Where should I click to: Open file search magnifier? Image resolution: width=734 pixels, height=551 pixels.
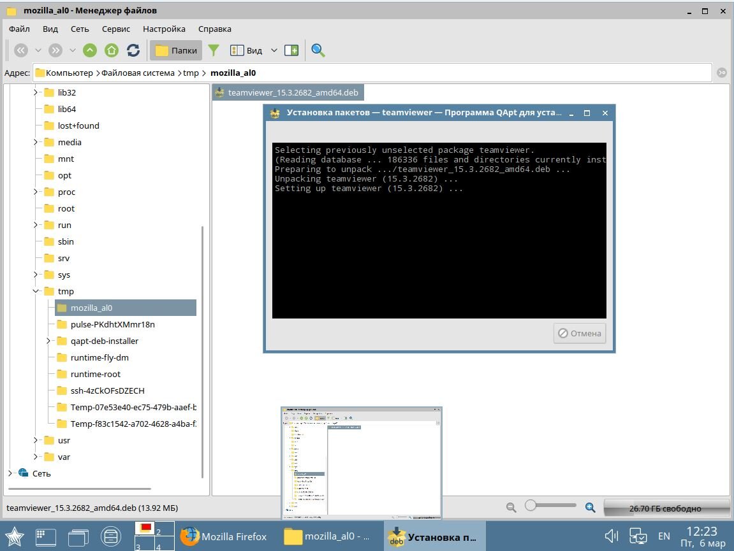(318, 50)
